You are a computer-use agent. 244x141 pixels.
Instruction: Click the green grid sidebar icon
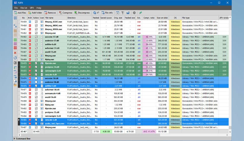(15, 40)
